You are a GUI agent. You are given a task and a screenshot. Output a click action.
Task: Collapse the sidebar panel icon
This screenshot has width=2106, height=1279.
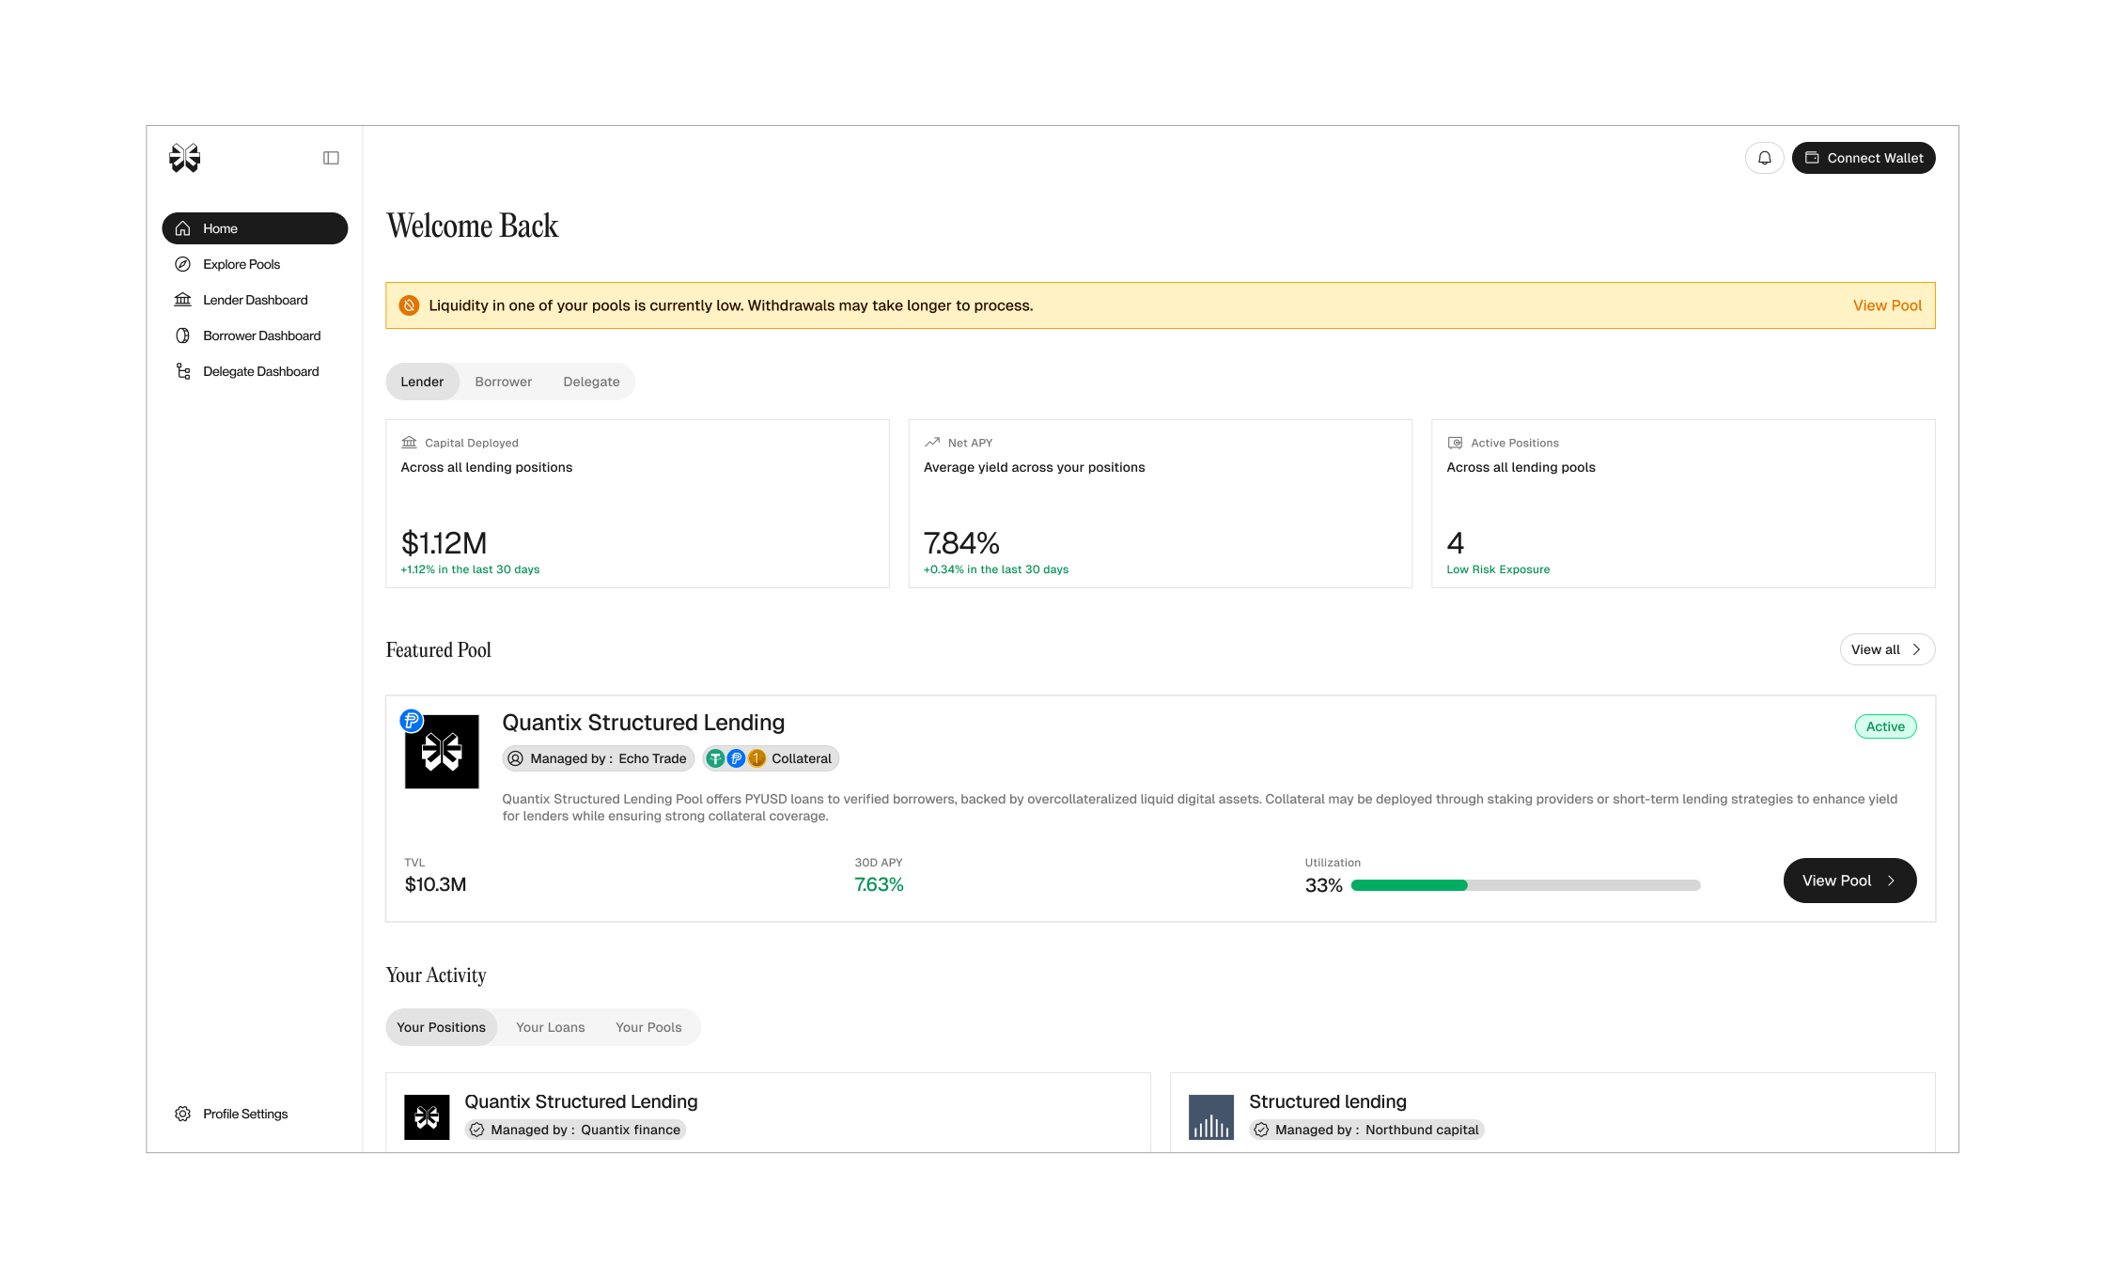coord(331,158)
